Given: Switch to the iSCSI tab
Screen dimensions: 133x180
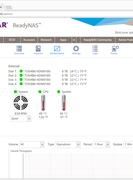Looking at the screenshot, I should [12, 40].
